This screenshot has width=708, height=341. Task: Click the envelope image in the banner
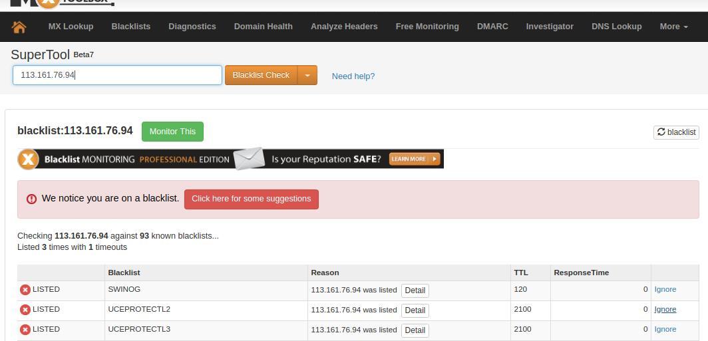[250, 158]
